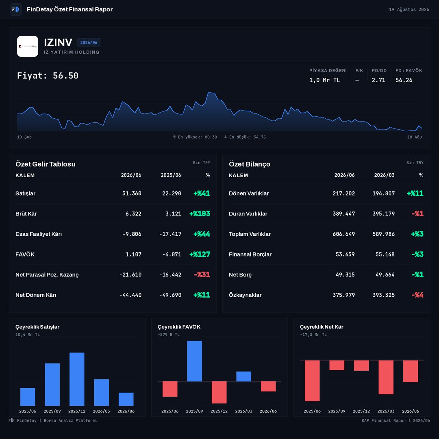Click the En düşük: 54.75 label
Image resolution: width=439 pixels, height=439 pixels.
click(245, 137)
